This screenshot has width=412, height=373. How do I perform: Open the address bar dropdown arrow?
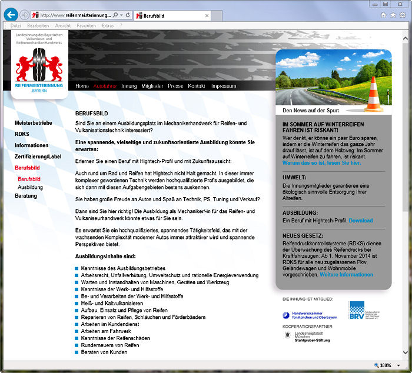click(121, 15)
